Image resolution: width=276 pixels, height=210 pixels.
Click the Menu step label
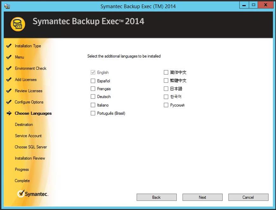19,57
